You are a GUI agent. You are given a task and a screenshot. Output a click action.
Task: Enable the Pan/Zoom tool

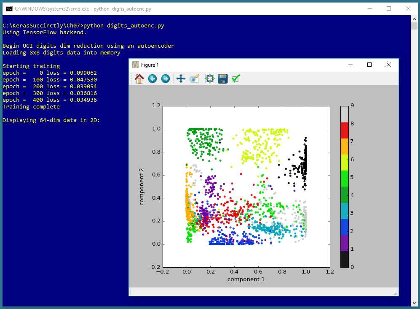[x=180, y=79]
